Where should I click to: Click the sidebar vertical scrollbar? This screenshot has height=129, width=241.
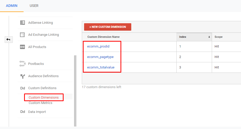click(75, 91)
